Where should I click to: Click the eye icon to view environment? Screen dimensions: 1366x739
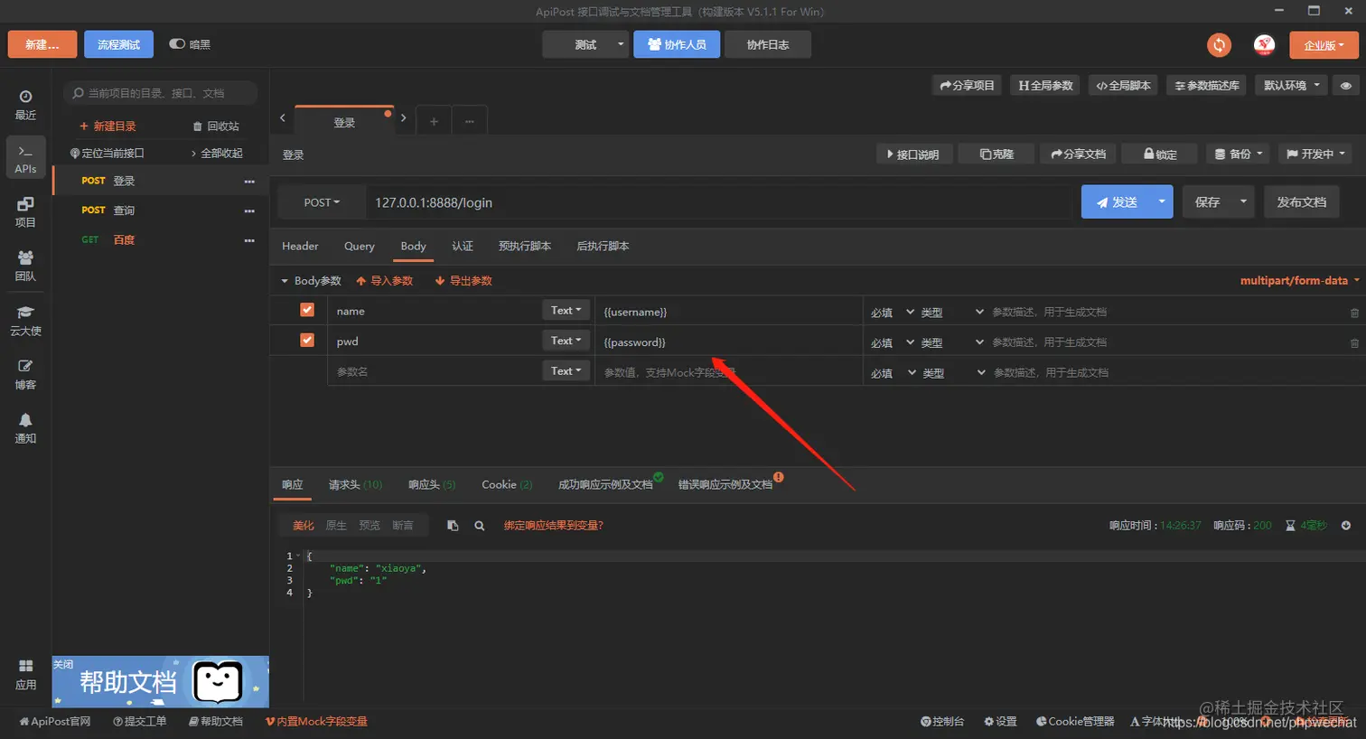pyautogui.click(x=1346, y=86)
